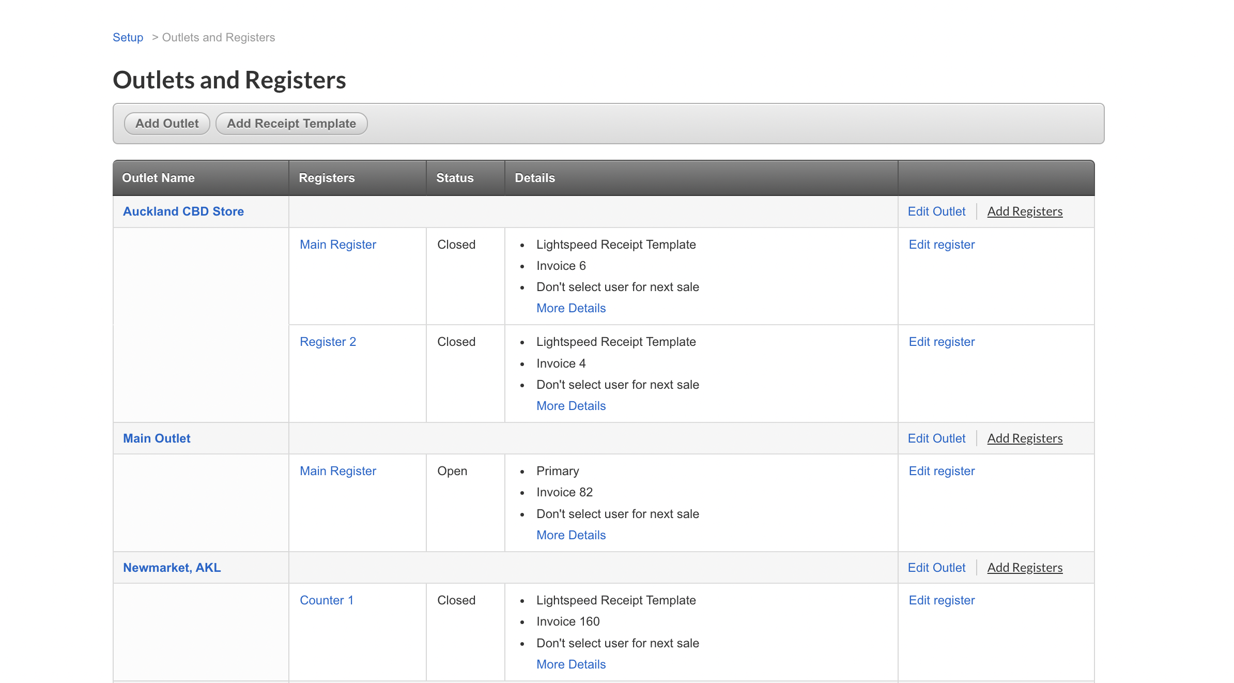The height and width of the screenshot is (683, 1234).
Task: Click the Add Outlet button
Action: coord(166,123)
